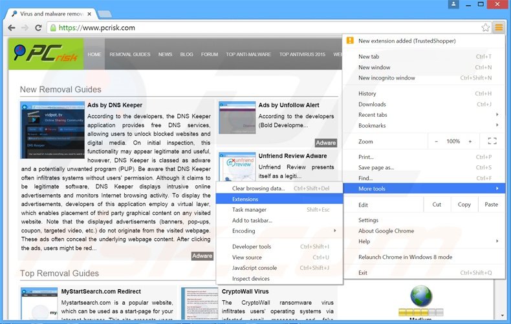Click More tools menu item
This screenshot has width=511, height=324.
point(424,188)
